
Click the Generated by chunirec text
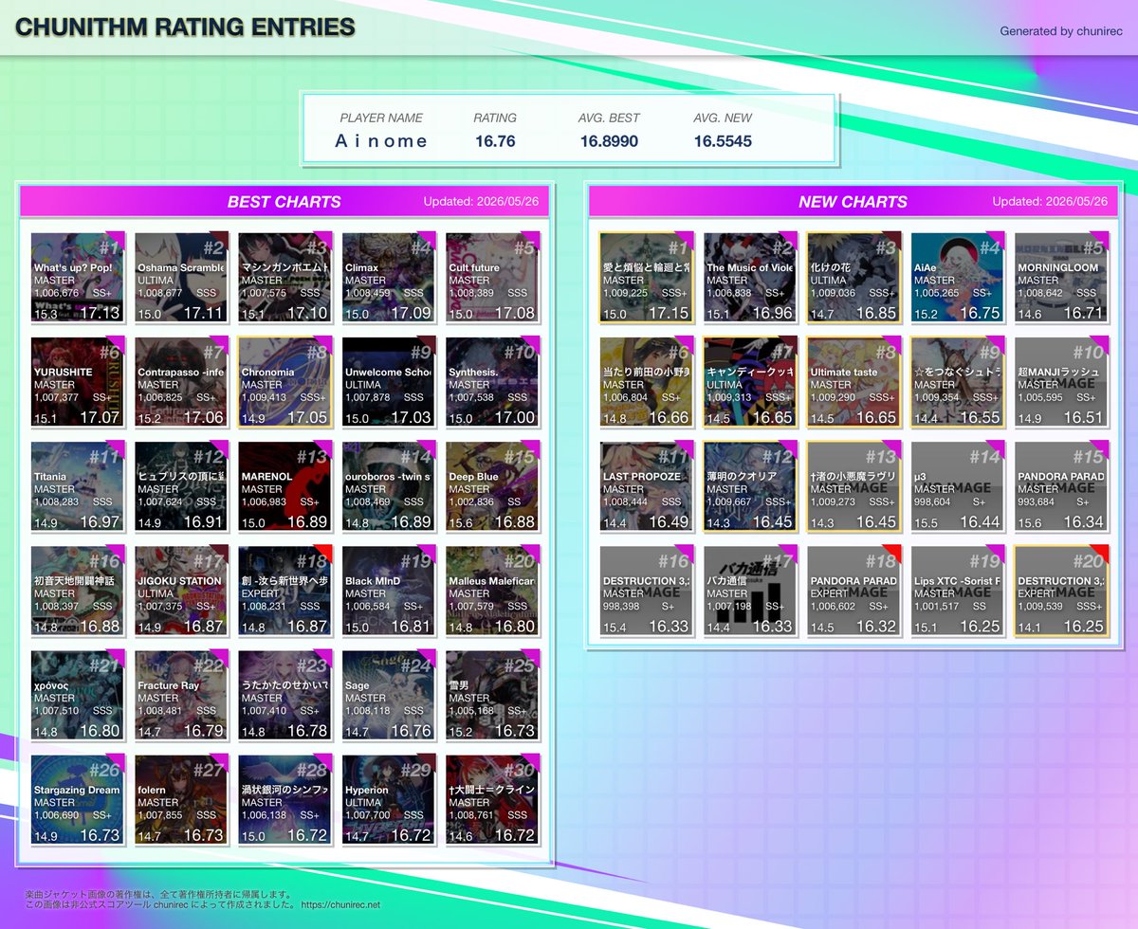tap(1060, 31)
